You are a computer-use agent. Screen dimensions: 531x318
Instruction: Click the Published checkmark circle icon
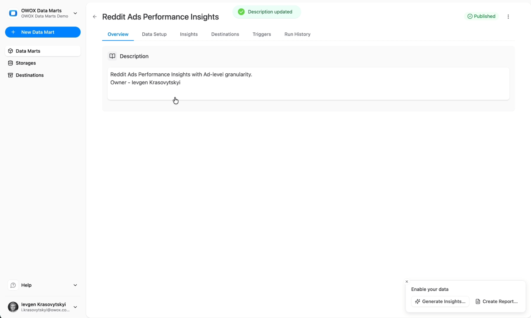click(470, 16)
